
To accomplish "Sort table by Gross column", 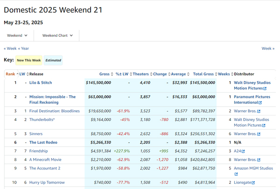I will tap(106, 74).
